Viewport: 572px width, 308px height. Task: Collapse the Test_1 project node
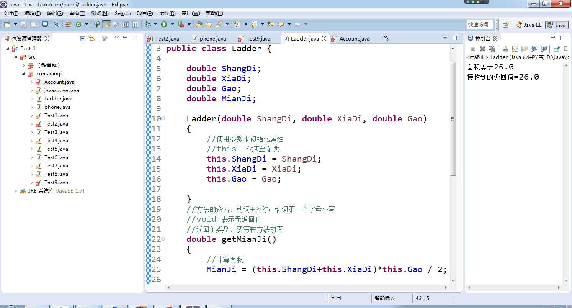point(8,49)
